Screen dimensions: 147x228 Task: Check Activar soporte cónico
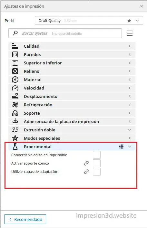pyautogui.click(x=97, y=163)
